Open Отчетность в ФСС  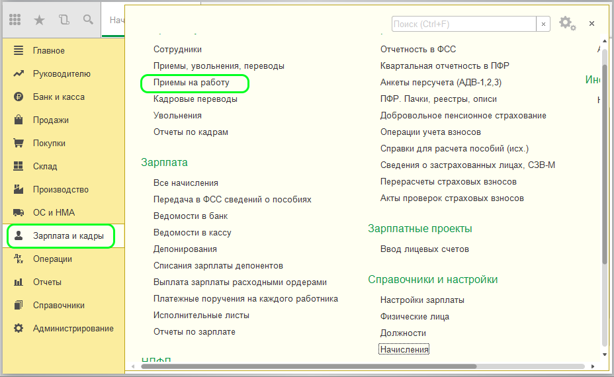pyautogui.click(x=418, y=50)
